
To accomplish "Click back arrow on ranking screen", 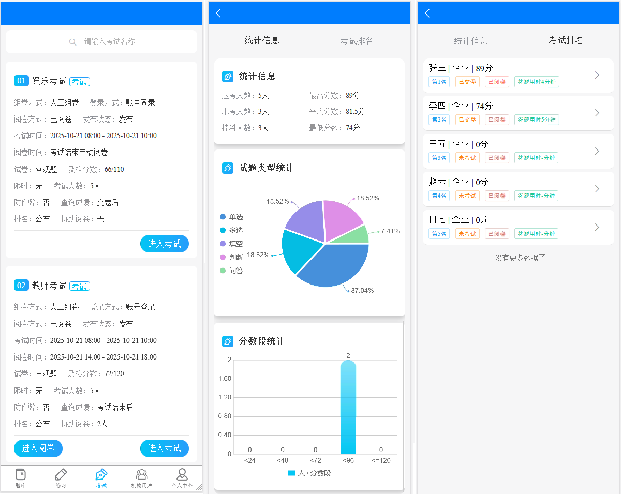I will [427, 13].
